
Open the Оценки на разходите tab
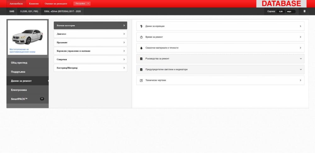point(56,3)
